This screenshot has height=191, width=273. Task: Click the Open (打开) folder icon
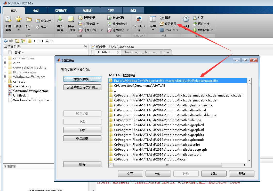(29, 19)
